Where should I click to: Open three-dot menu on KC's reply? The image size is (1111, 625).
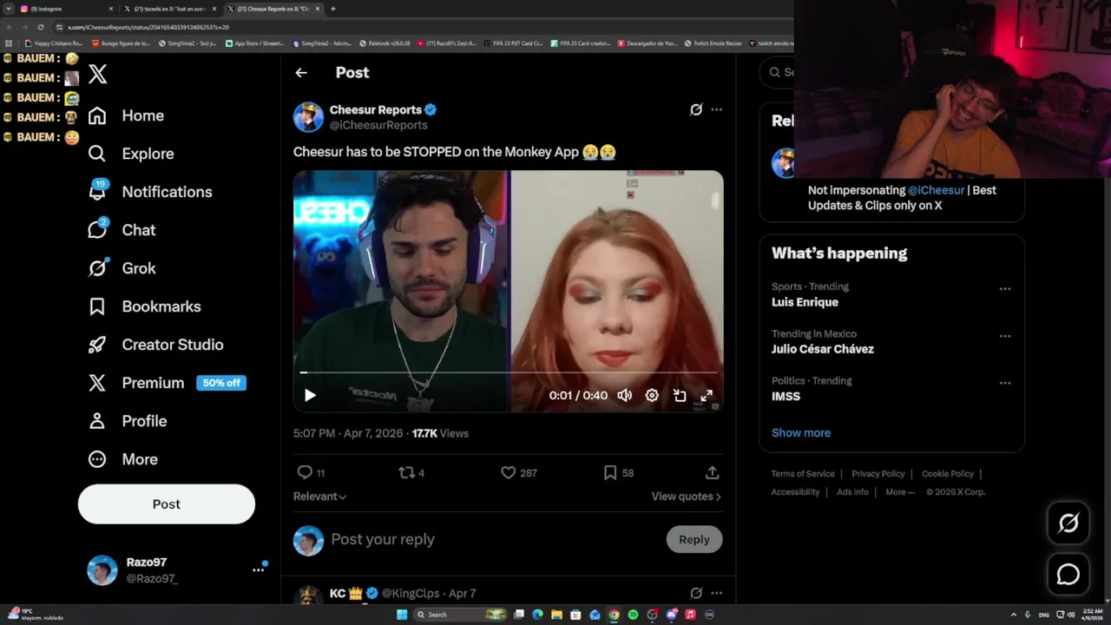[x=716, y=593]
